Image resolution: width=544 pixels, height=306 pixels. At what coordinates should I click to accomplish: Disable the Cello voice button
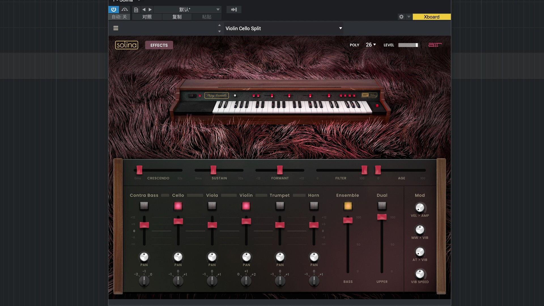click(x=178, y=206)
